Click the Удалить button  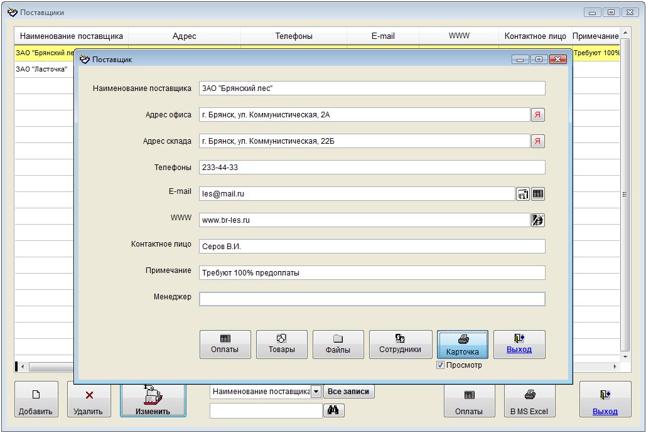point(89,399)
